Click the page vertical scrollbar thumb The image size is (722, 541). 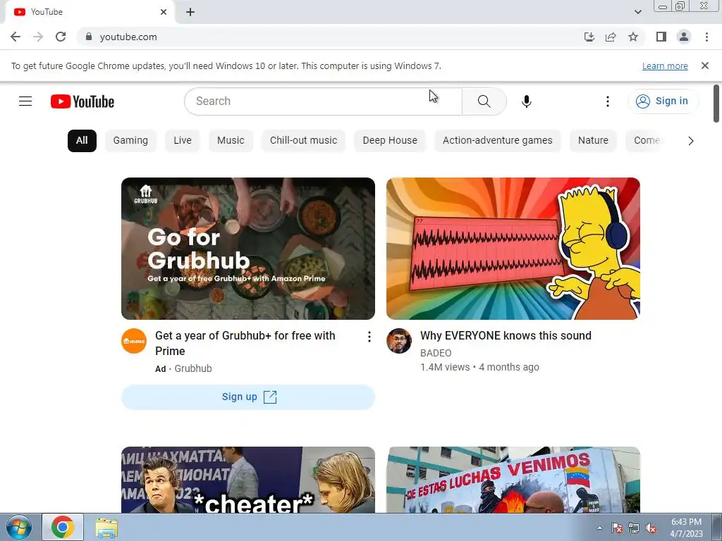tap(716, 104)
